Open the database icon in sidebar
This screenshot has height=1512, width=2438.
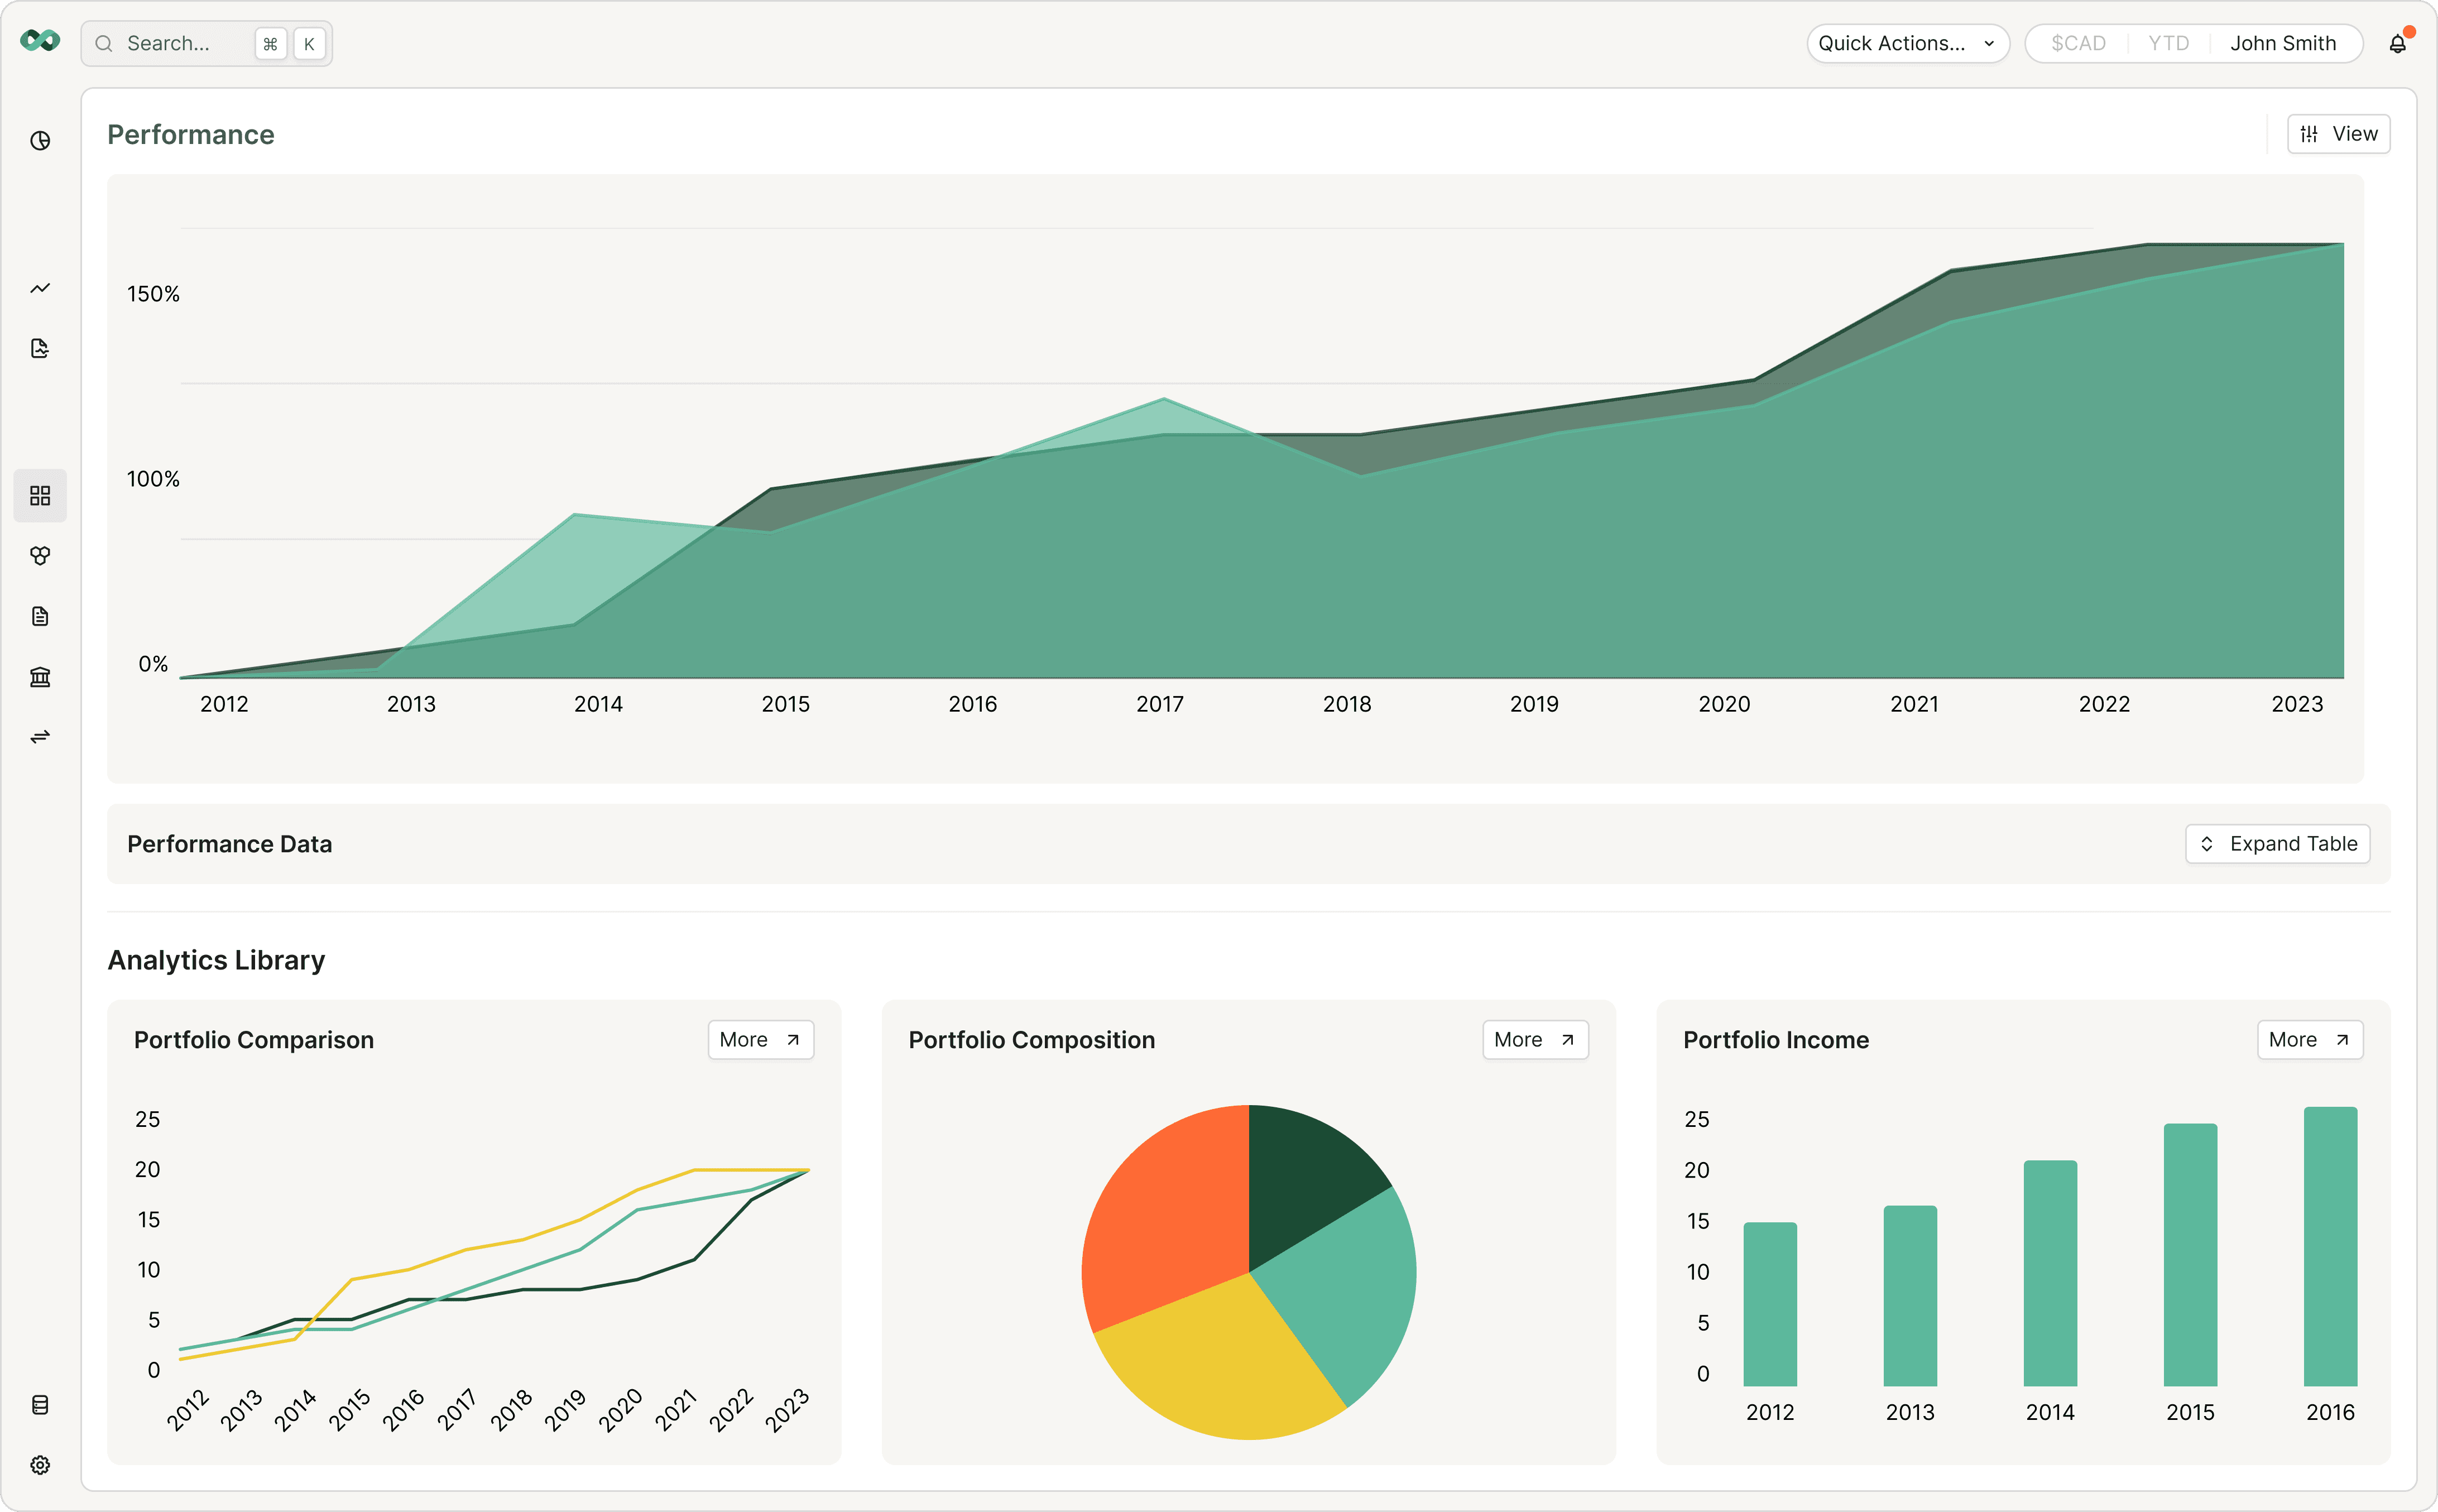click(40, 1405)
